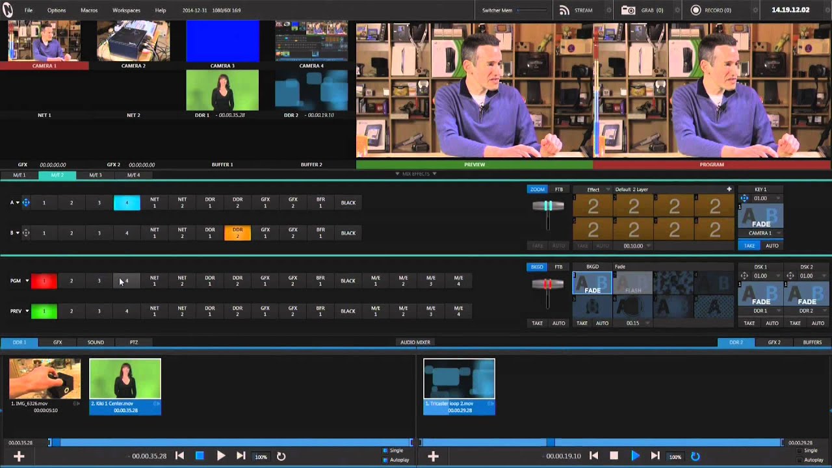This screenshot has width=832, height=468.
Task: Click the DSK 1 TAKE button
Action: point(749,323)
